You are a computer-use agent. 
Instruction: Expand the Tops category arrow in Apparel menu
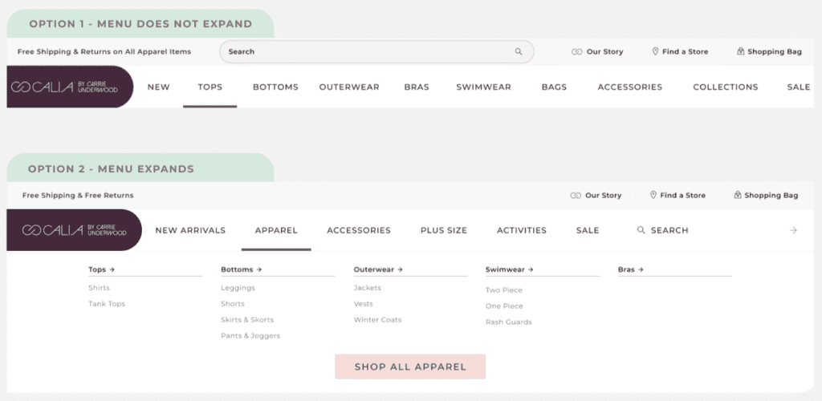point(112,269)
